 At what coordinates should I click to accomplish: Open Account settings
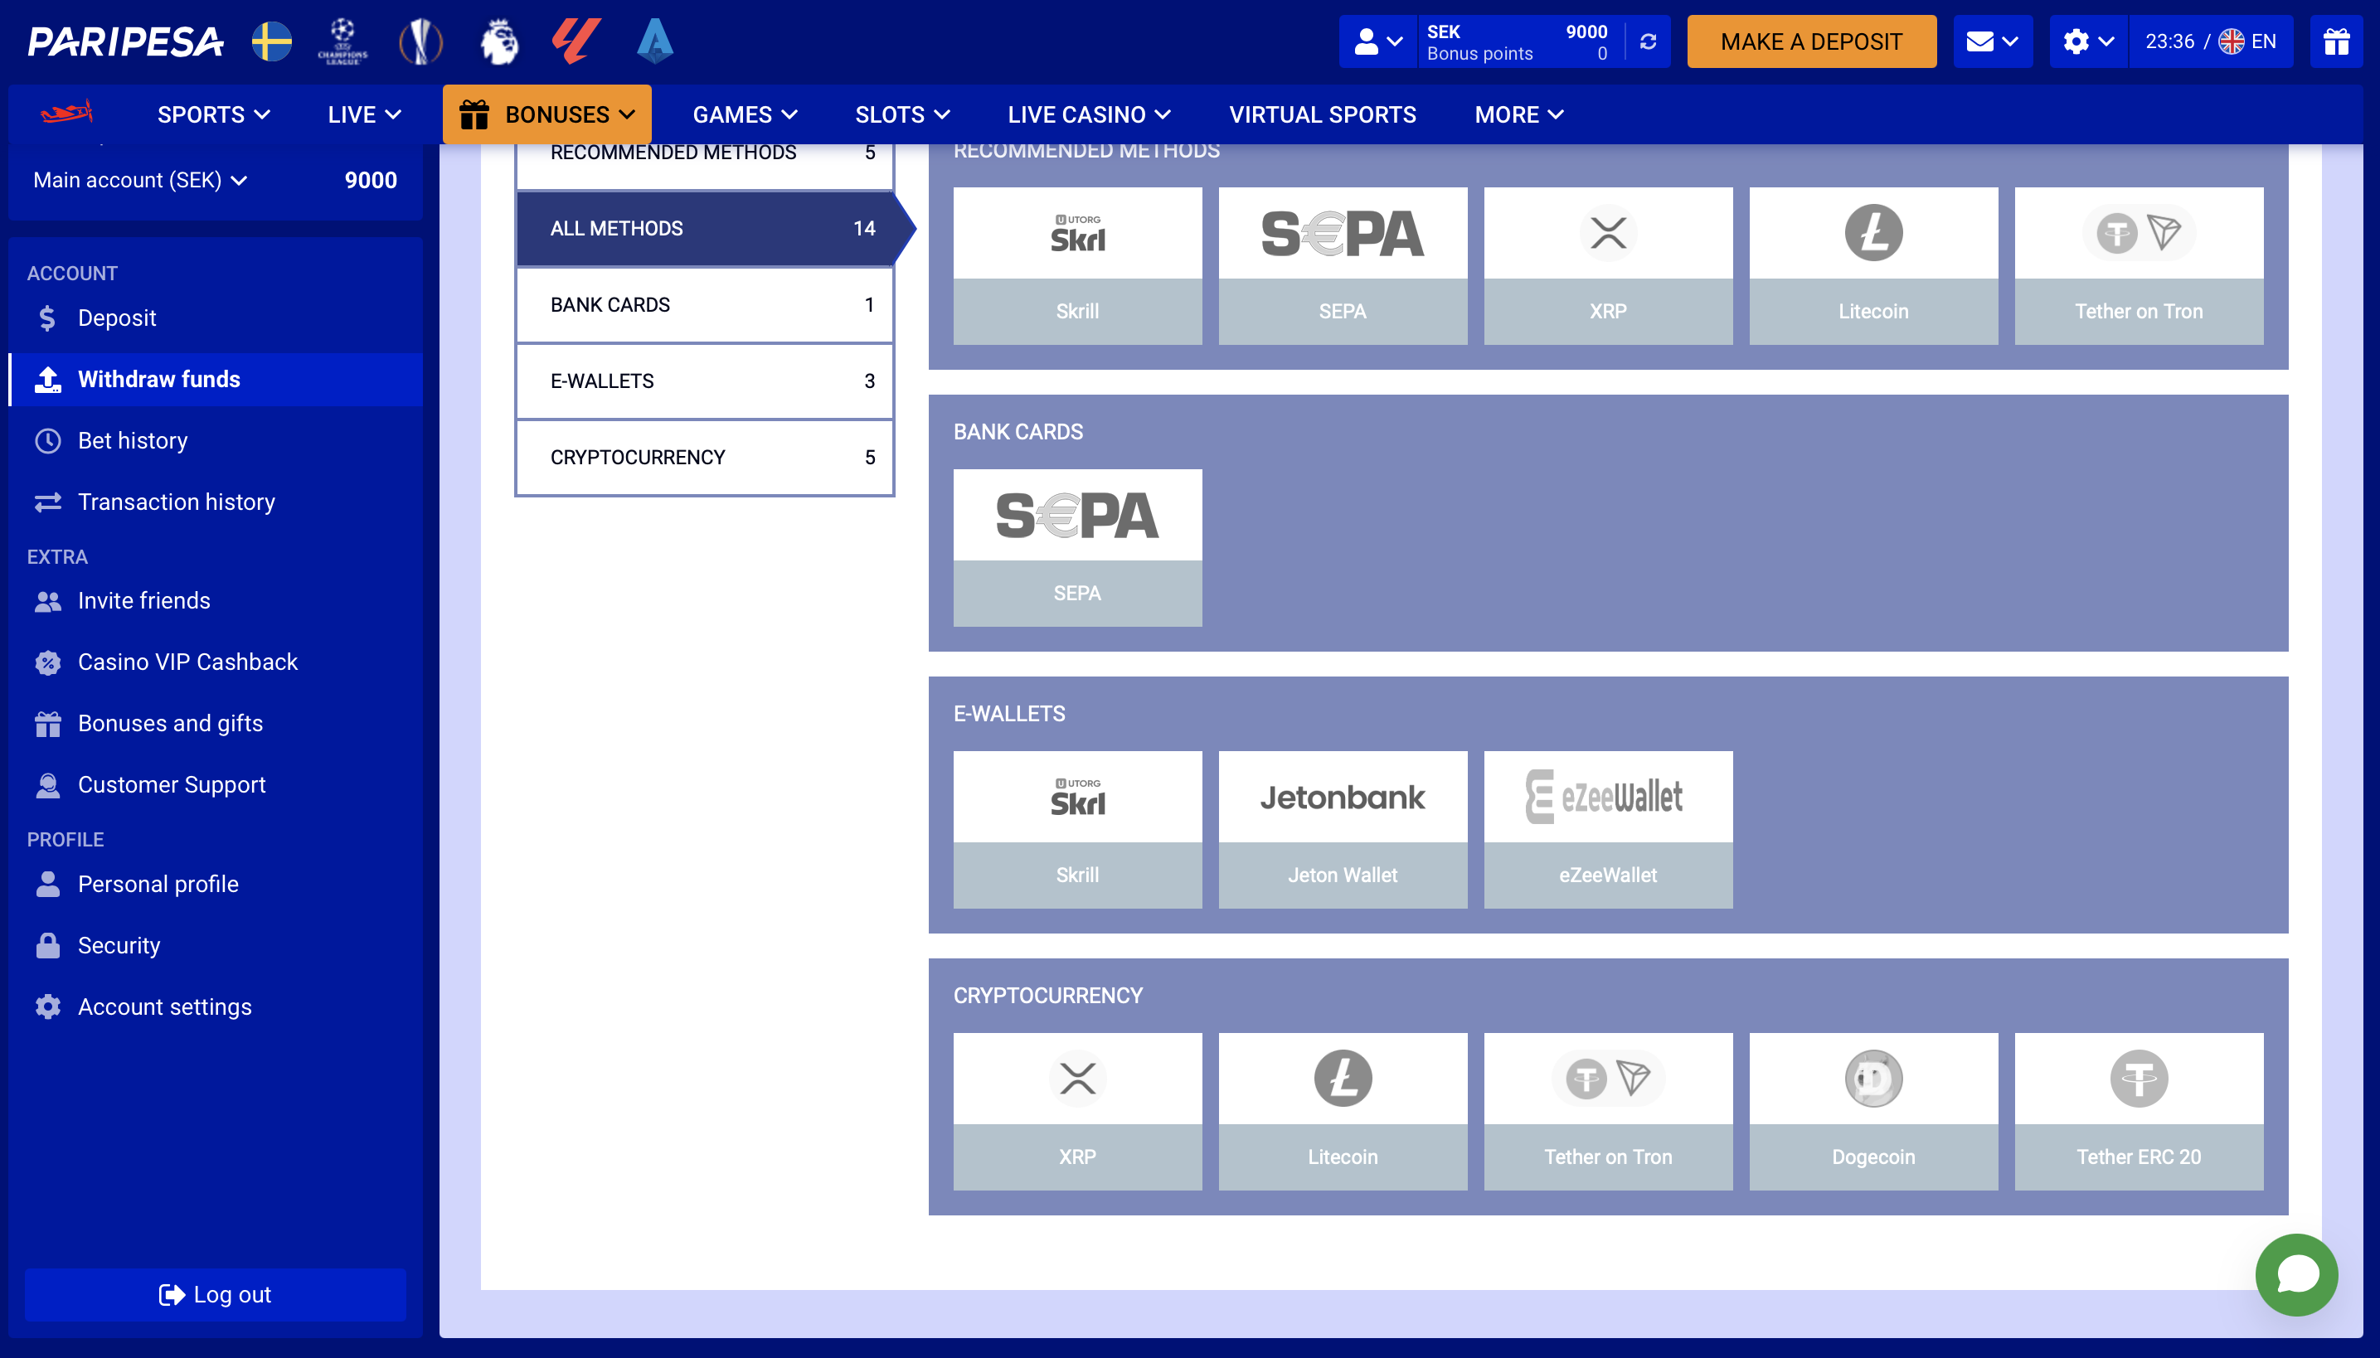pyautogui.click(x=216, y=1007)
